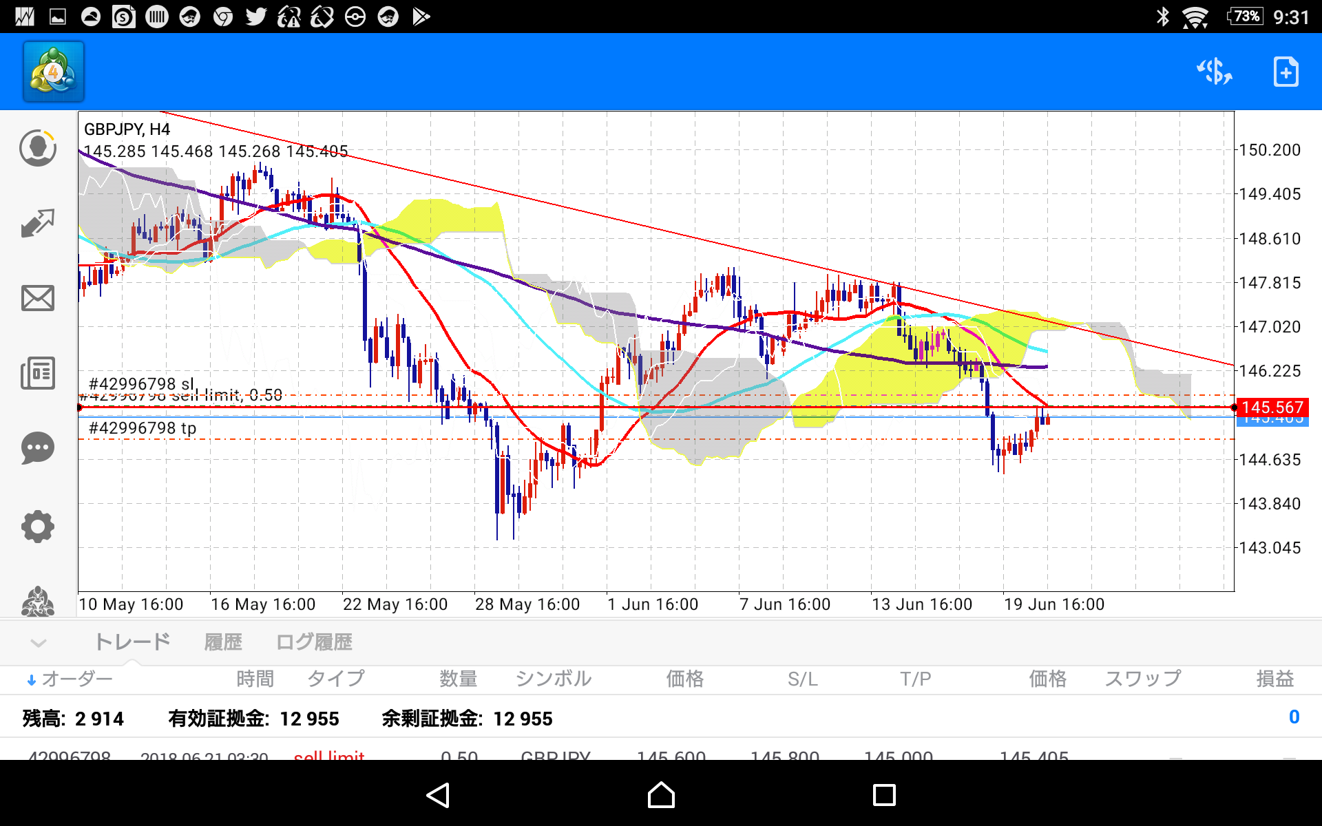1322x826 pixels.
Task: Collapse the trade panel with chevron
Action: click(39, 643)
